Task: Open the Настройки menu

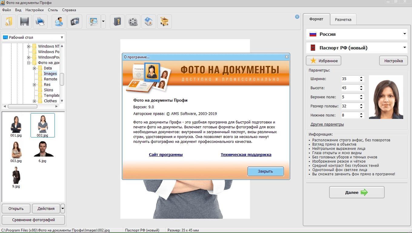Action: [35, 10]
